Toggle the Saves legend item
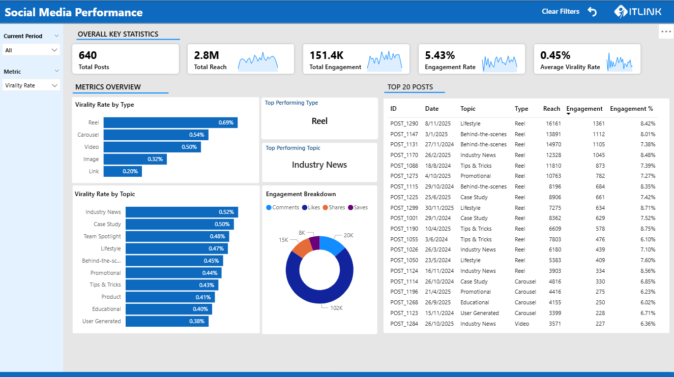 click(x=358, y=207)
